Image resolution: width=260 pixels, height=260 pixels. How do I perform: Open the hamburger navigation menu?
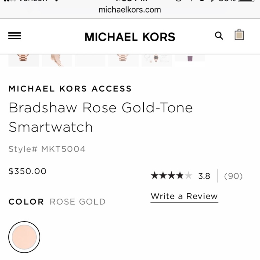pyautogui.click(x=15, y=36)
